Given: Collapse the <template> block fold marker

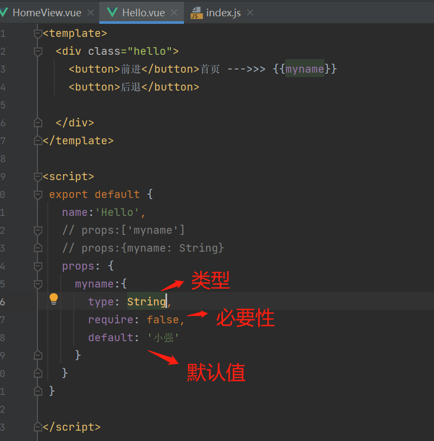Looking at the screenshot, I should click(37, 34).
